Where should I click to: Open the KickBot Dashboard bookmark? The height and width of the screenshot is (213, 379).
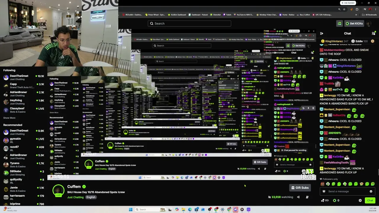click(177, 15)
